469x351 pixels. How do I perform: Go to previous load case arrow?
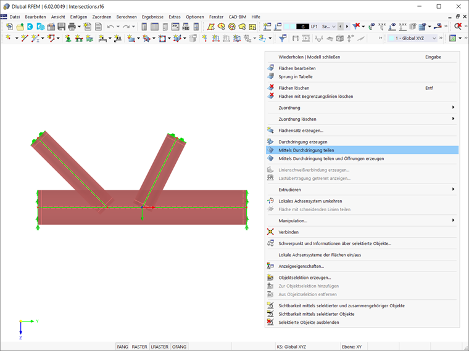click(x=341, y=26)
